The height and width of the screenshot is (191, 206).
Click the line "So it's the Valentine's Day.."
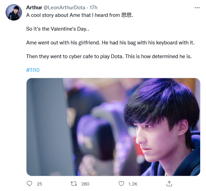(58, 29)
